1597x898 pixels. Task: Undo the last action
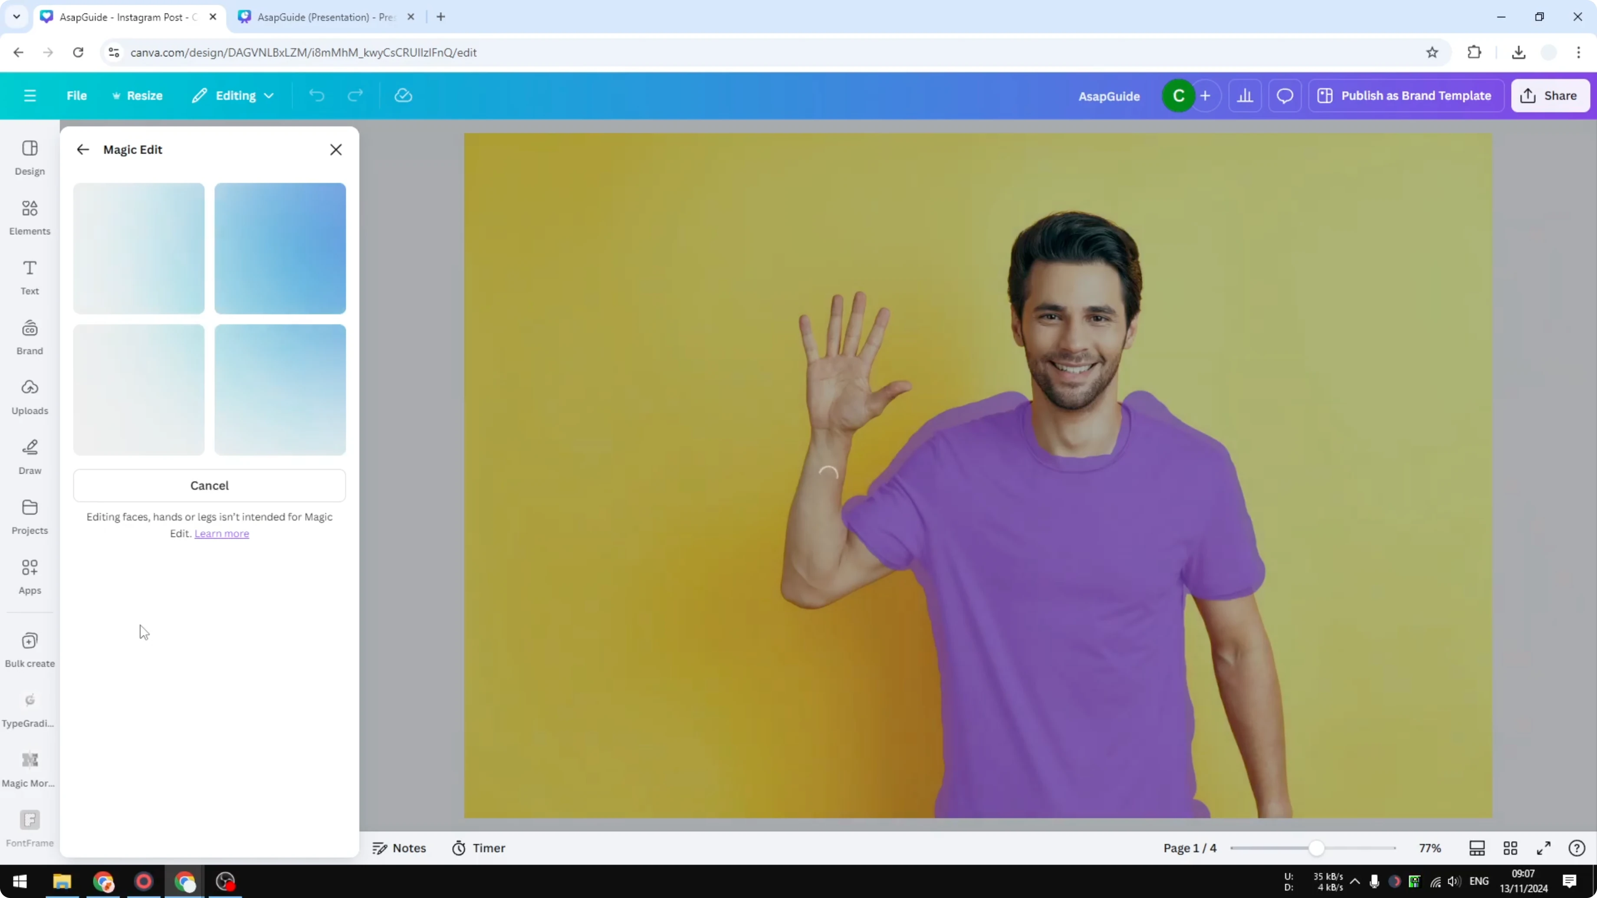pos(316,95)
